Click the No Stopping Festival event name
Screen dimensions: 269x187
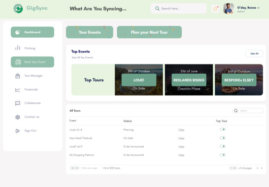(x=82, y=155)
